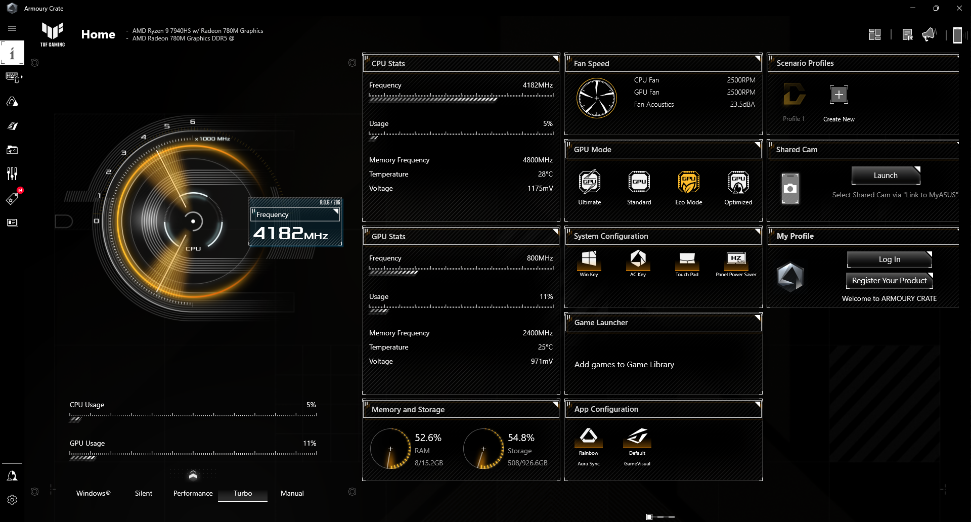Open the Game Library icon in sidebar
Image resolution: width=971 pixels, height=522 pixels.
pyautogui.click(x=12, y=150)
